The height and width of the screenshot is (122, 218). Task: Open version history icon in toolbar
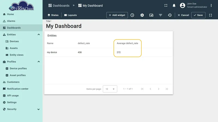pyautogui.click(x=169, y=15)
